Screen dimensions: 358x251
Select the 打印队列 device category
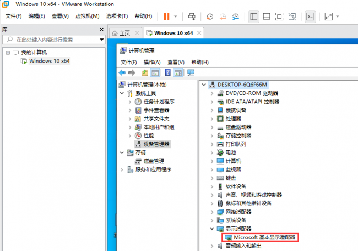coord(236,144)
